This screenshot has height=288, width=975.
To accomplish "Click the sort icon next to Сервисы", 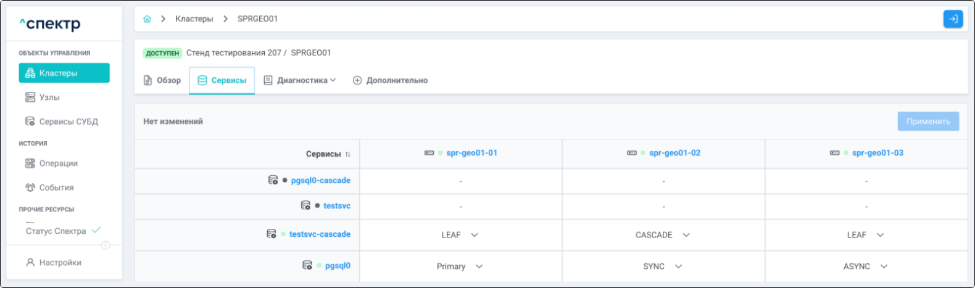I will (348, 154).
